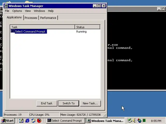Screen dimensions: 166x124
Task: Click the green CPU usage tray icon
Action: coord(144,120)
